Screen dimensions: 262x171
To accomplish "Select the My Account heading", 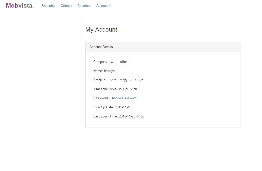I will click(101, 30).
